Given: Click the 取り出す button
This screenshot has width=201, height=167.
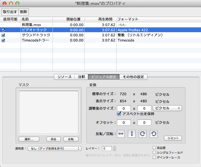Looking at the screenshot, I should pos(10,12).
